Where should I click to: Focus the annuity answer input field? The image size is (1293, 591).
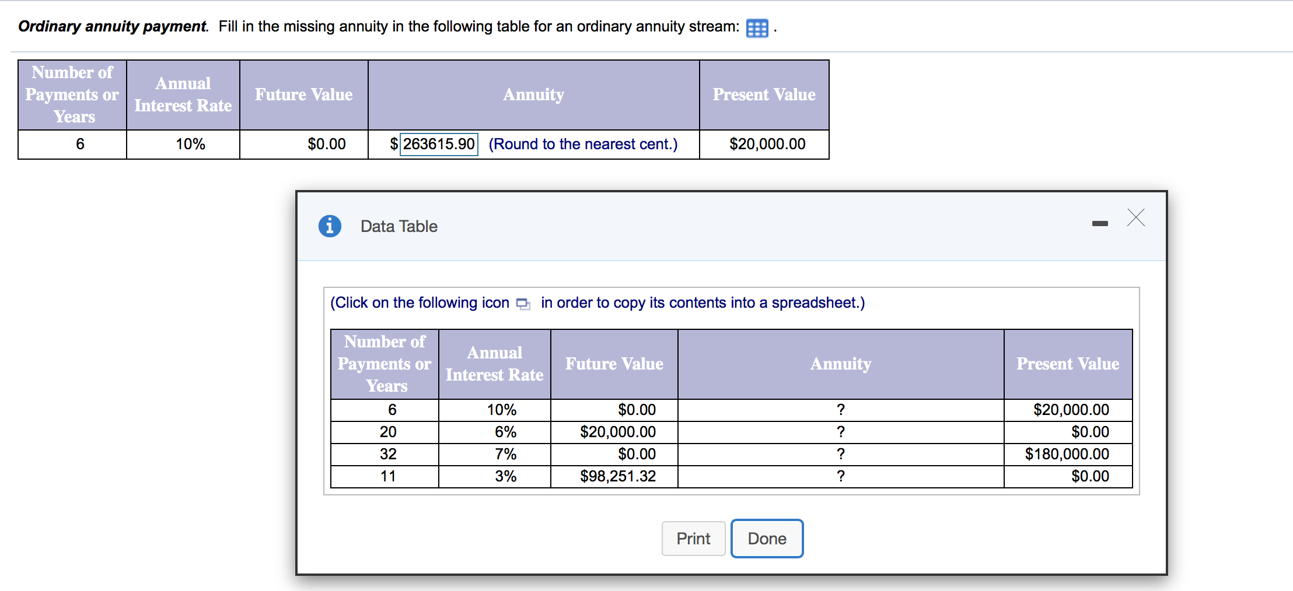[x=438, y=144]
